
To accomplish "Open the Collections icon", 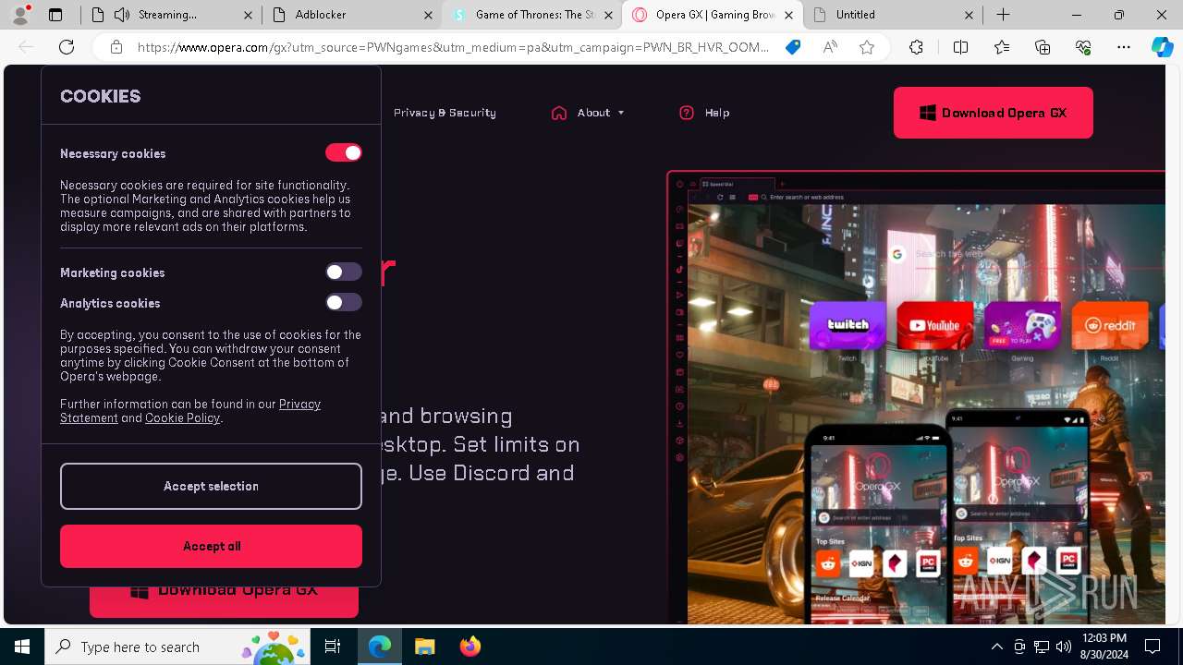I will pyautogui.click(x=1043, y=47).
